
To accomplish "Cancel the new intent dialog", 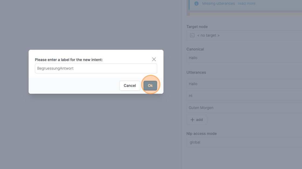I will coord(130,86).
